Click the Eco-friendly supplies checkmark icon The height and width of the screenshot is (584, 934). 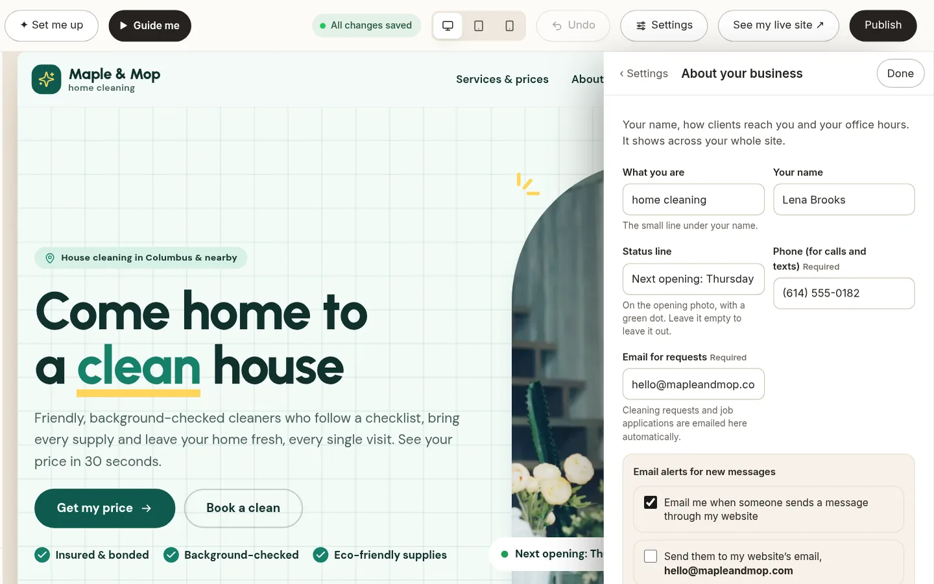pyautogui.click(x=320, y=555)
